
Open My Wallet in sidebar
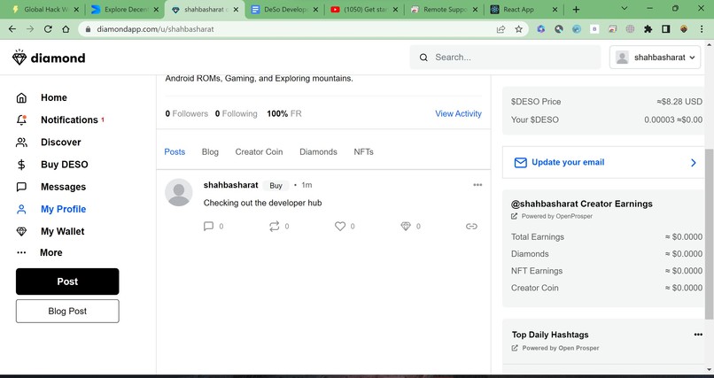click(x=50, y=231)
